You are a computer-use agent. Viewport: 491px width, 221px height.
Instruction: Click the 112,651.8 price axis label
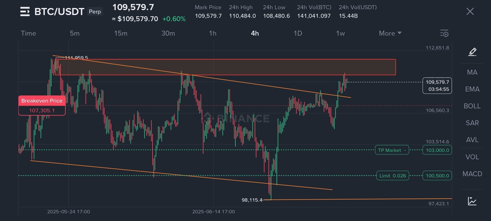(437, 48)
